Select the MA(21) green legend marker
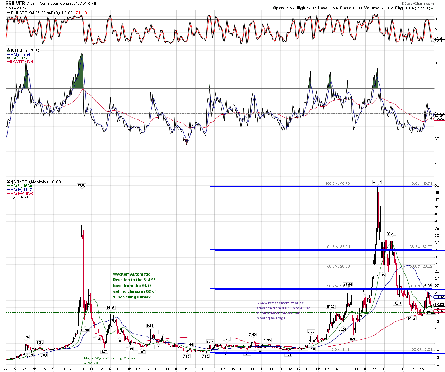Screen dimensions: 445x372 pos(8,186)
